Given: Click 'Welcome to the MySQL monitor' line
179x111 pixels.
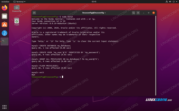Looking at the screenshot, I should pos(63,19).
